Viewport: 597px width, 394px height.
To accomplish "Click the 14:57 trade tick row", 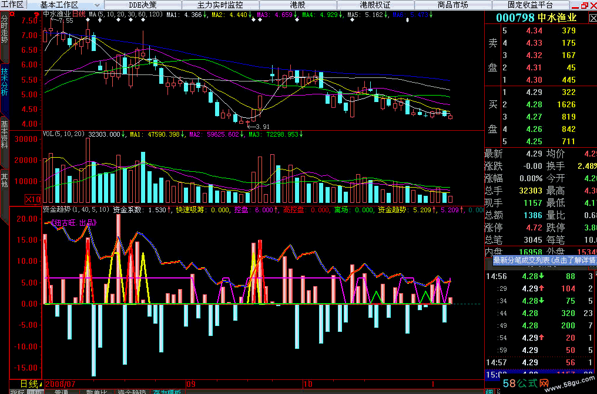I will coord(541,362).
